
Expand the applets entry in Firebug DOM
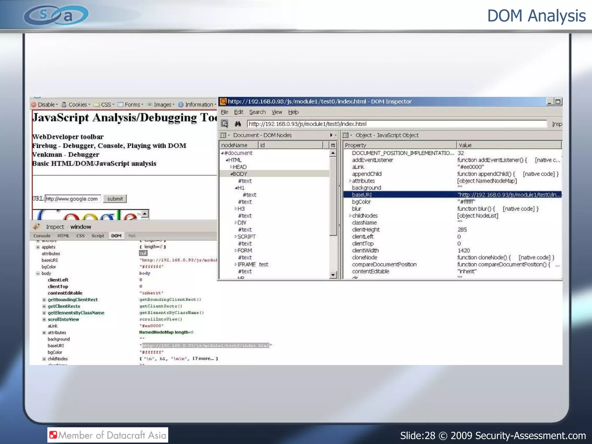[x=38, y=247]
